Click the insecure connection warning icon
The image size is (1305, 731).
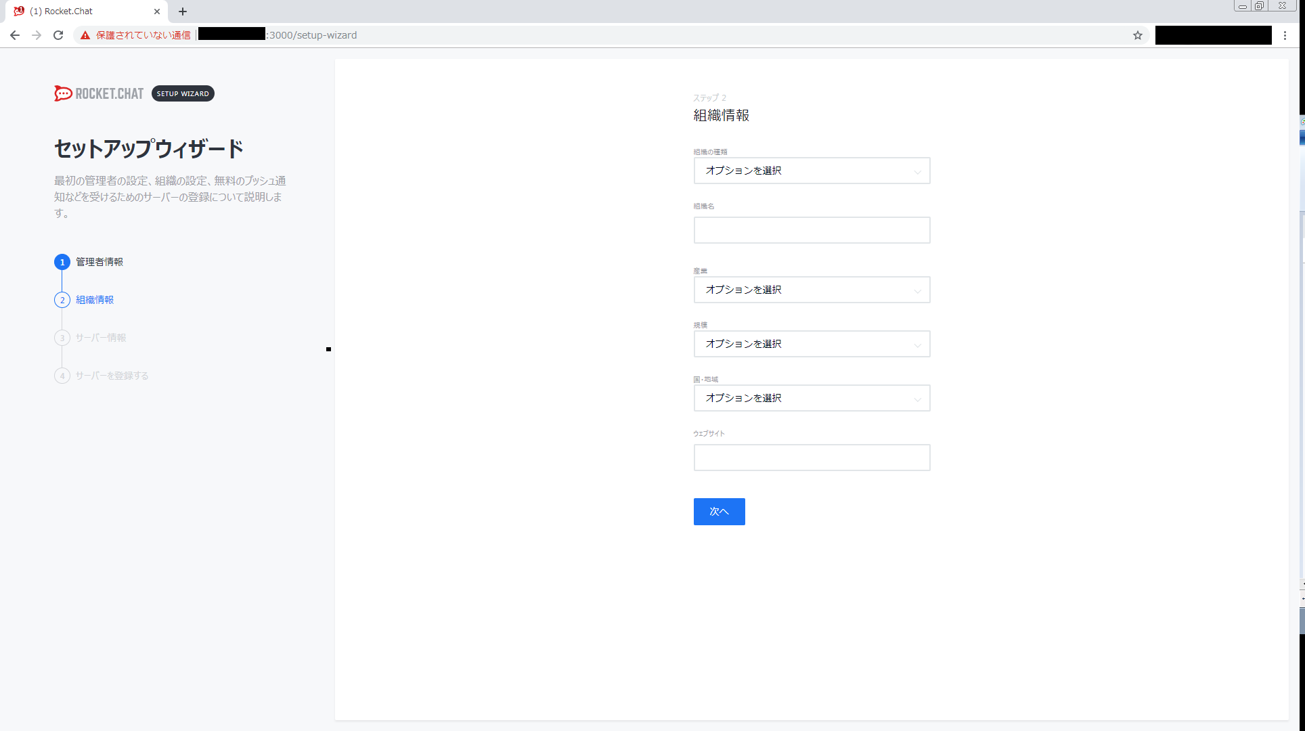point(85,35)
